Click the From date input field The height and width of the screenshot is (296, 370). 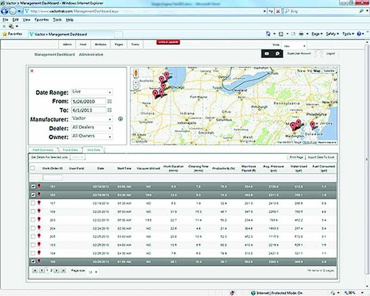pos(88,101)
